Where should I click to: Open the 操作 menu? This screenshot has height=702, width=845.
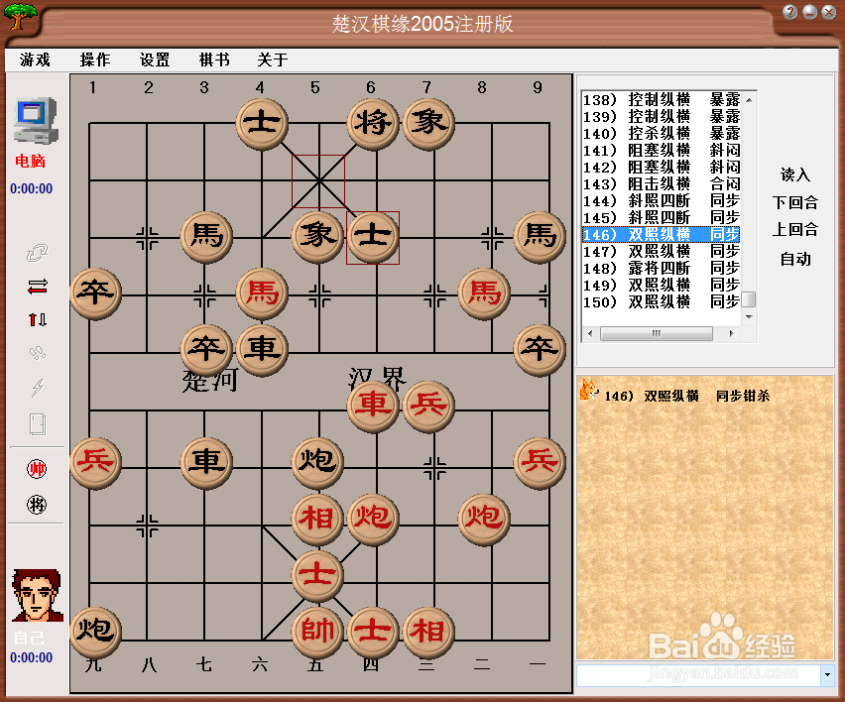(x=95, y=59)
